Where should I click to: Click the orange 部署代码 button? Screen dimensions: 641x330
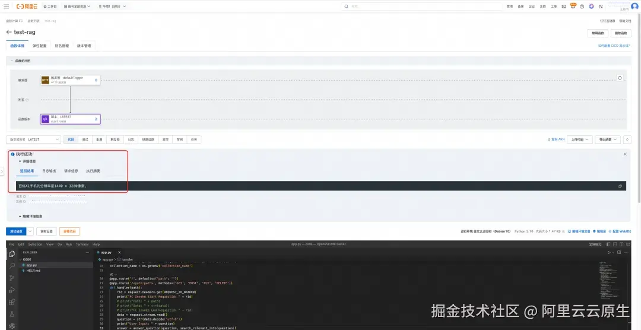coord(69,231)
